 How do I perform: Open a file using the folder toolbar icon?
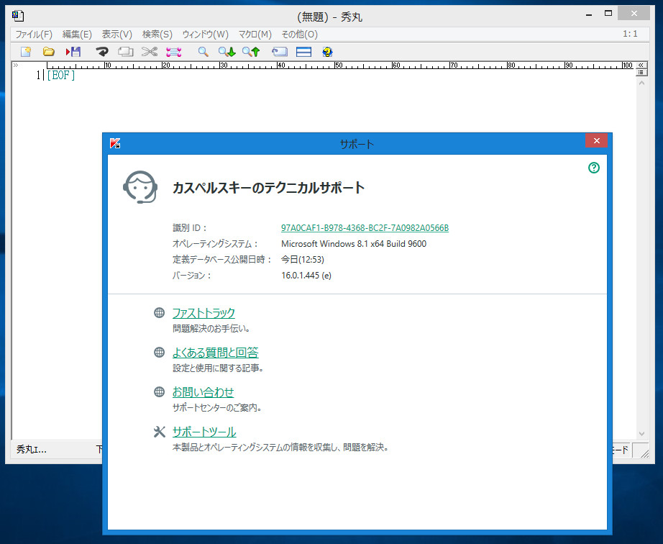coord(48,51)
